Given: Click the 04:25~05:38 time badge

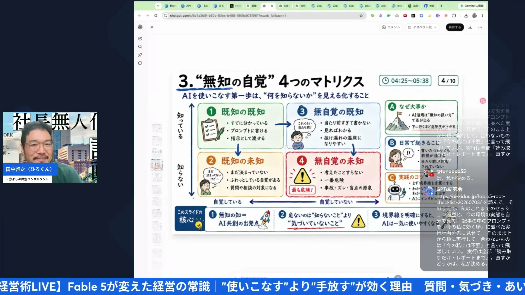Looking at the screenshot, I should coord(405,81).
